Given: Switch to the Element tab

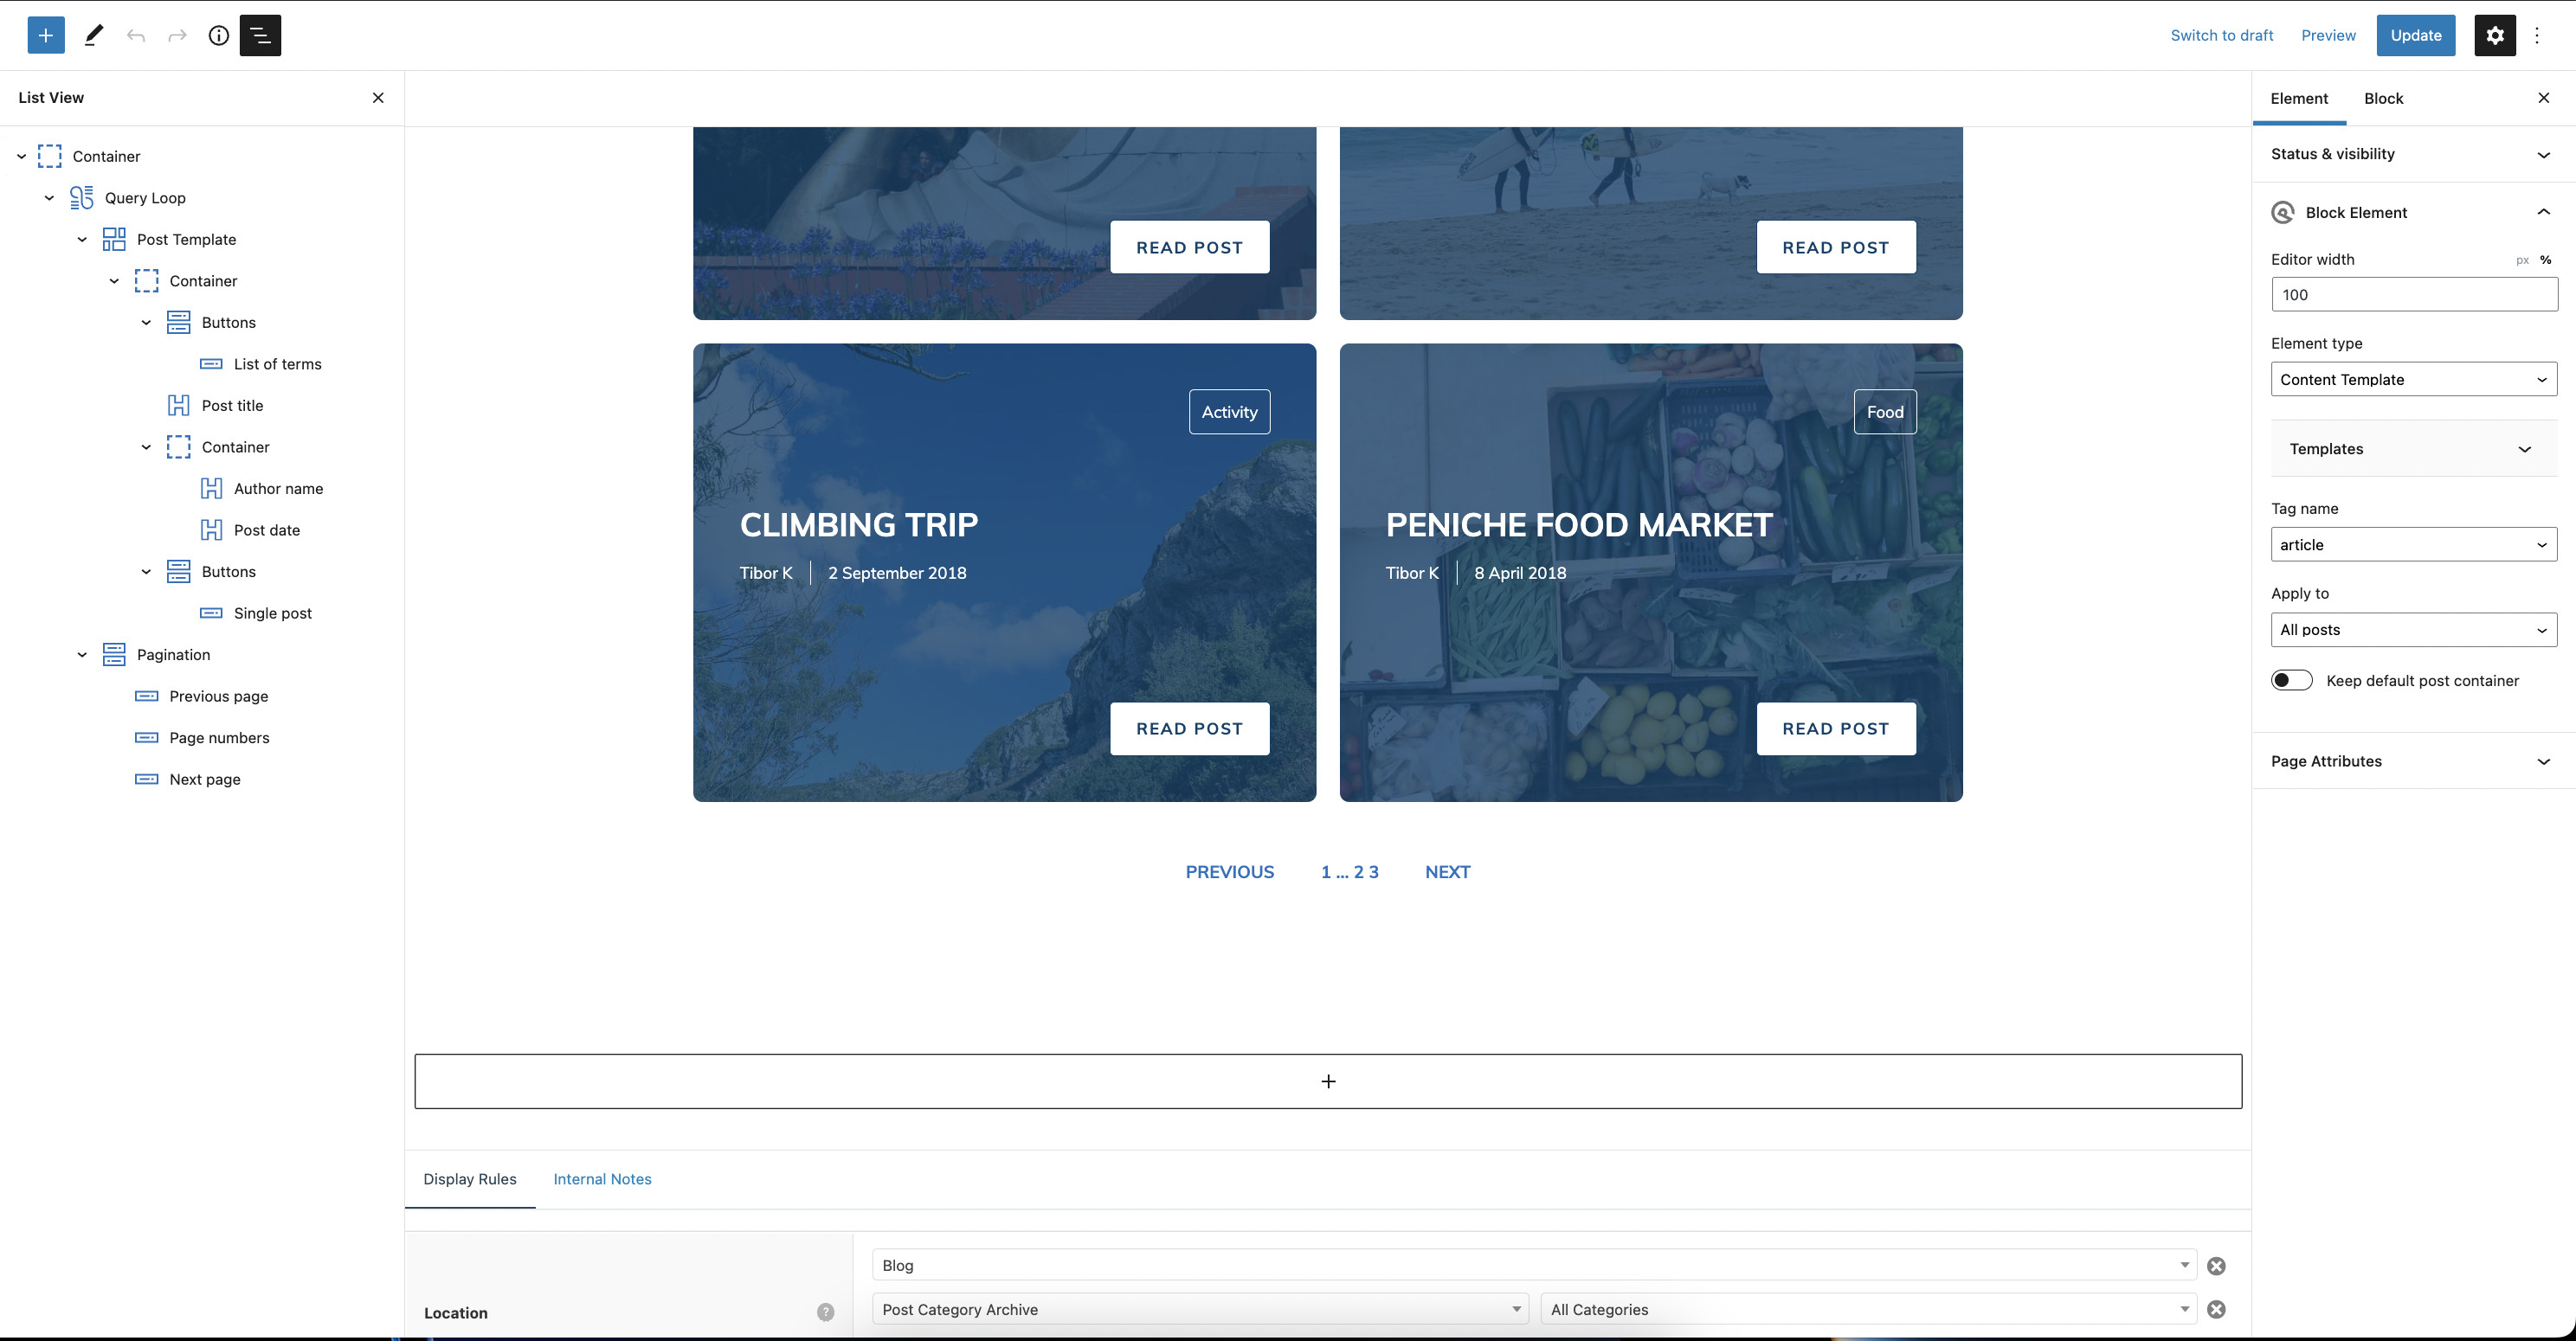Looking at the screenshot, I should pos(2299,98).
